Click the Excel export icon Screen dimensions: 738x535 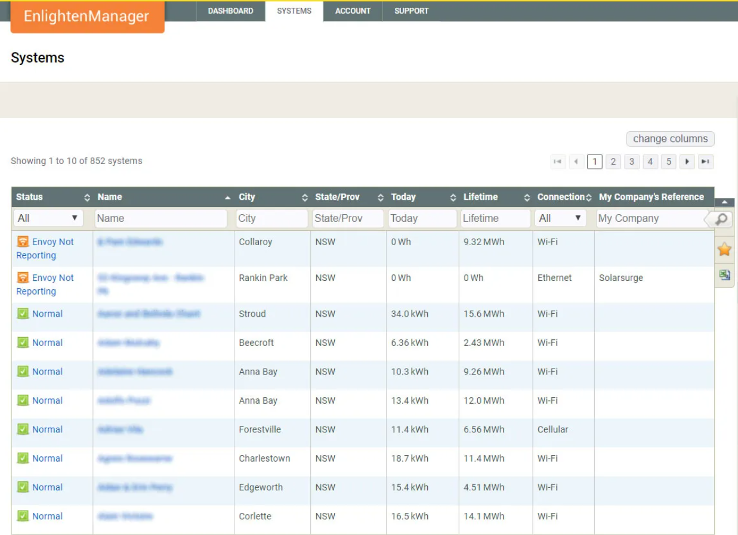(x=725, y=275)
